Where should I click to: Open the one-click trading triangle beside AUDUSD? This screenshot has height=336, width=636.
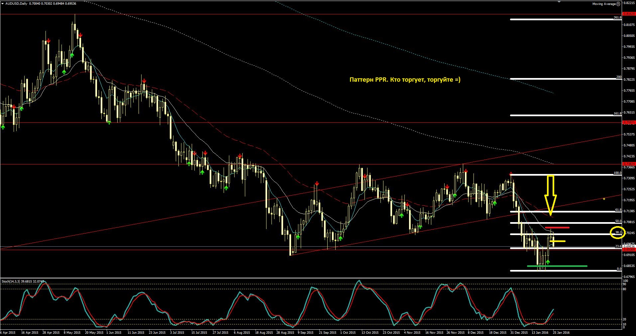(2, 4)
